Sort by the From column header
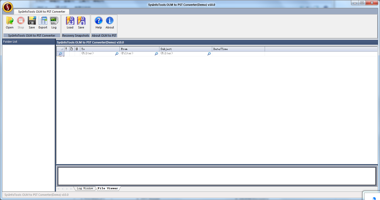The image size is (380, 200). pos(140,49)
